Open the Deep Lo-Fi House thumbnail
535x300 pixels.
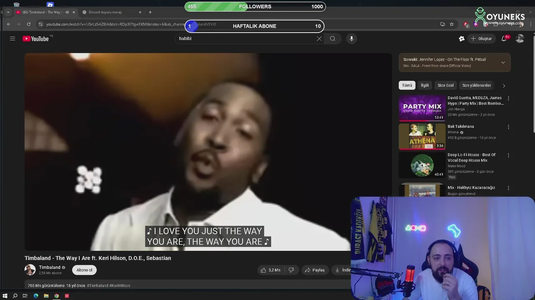(422, 165)
